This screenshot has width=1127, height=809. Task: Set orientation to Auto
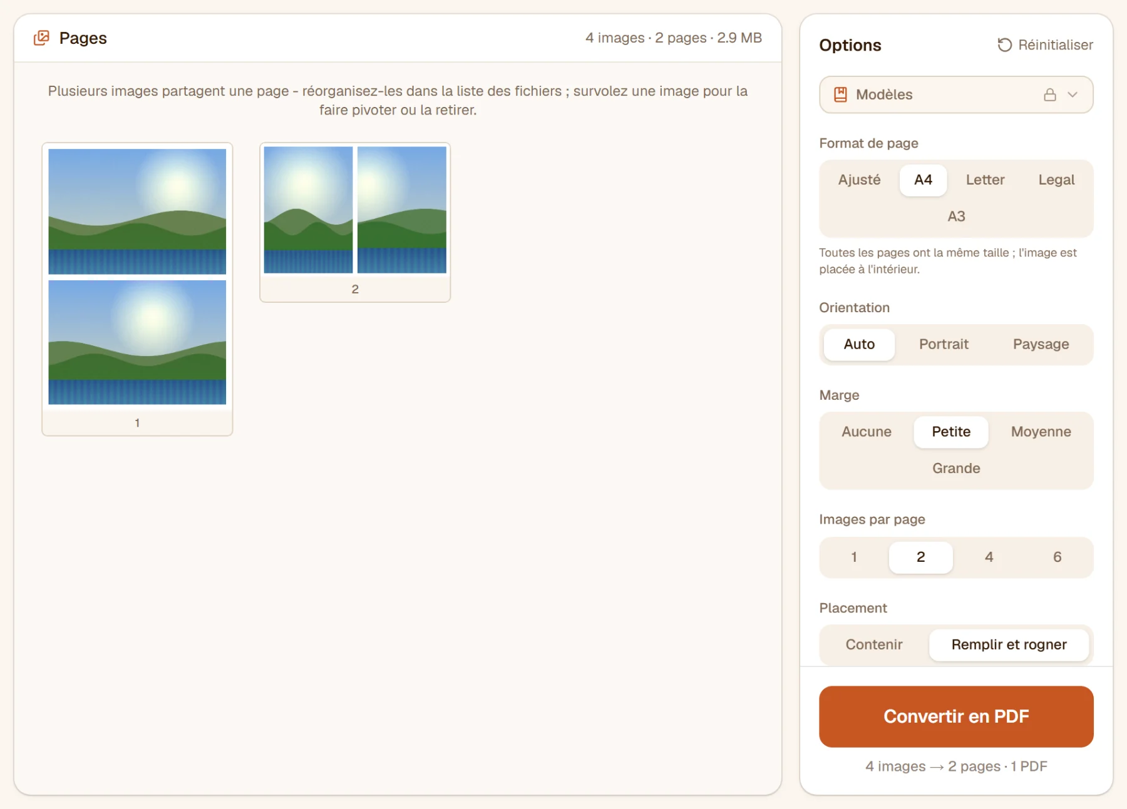pos(859,345)
